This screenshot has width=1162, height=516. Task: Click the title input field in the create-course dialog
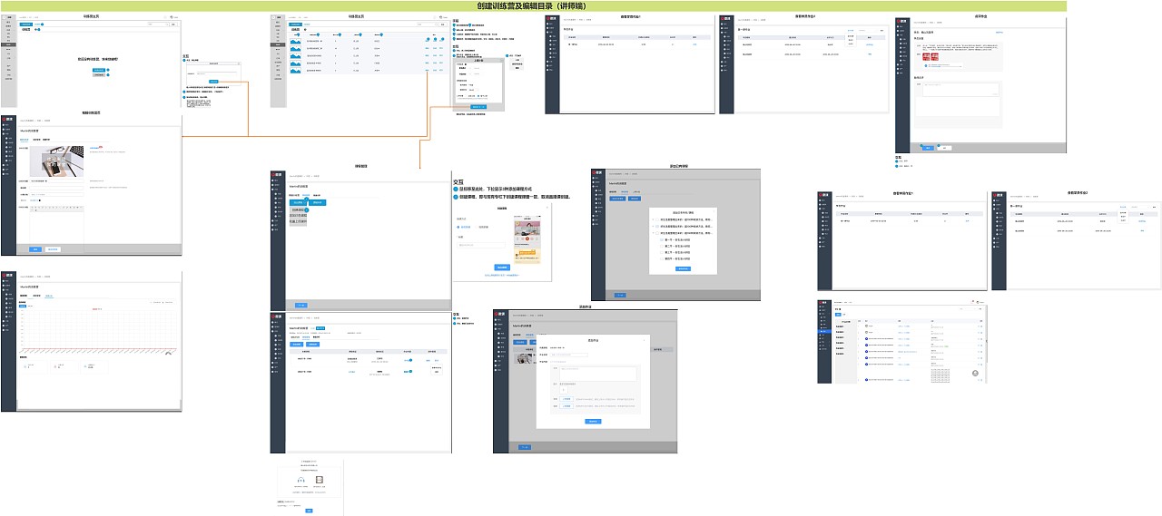coord(481,245)
